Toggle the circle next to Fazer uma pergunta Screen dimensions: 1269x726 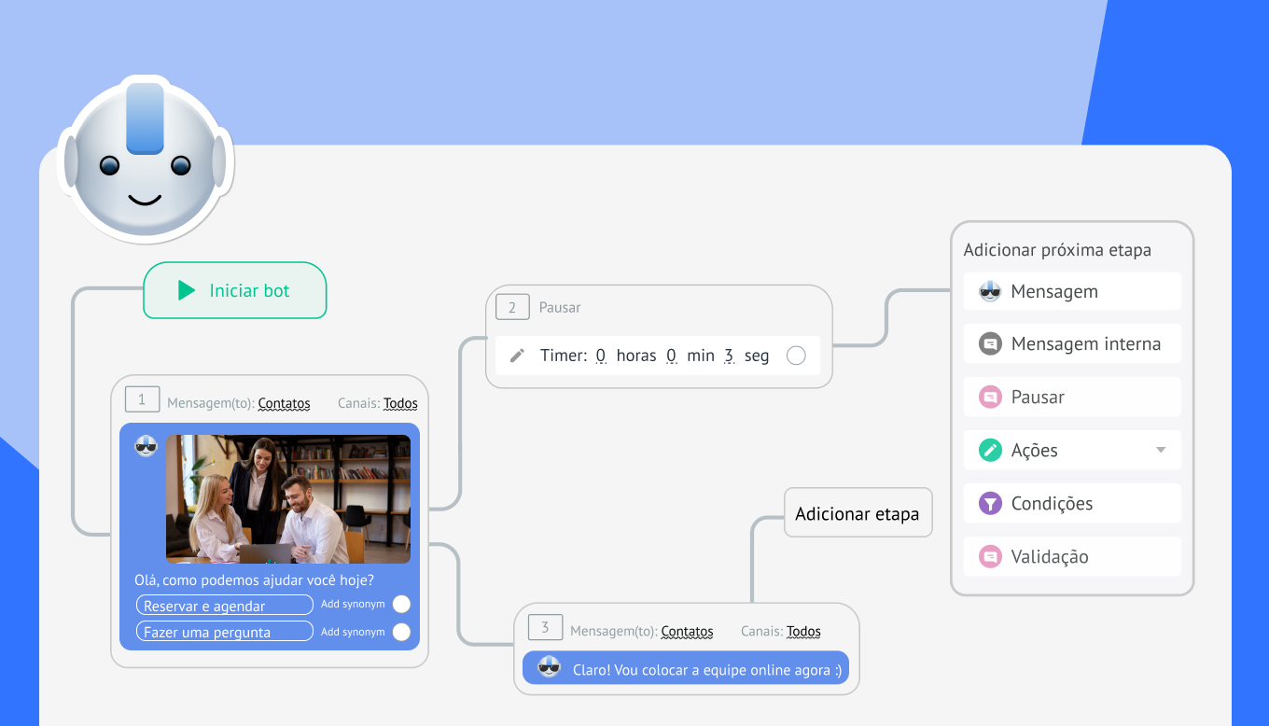click(401, 632)
